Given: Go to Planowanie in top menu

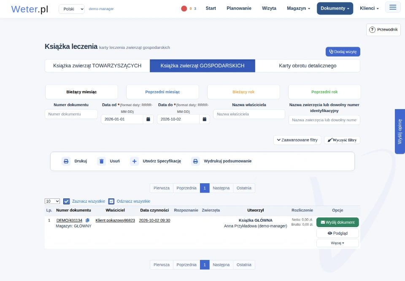Looking at the screenshot, I should pyautogui.click(x=239, y=8).
